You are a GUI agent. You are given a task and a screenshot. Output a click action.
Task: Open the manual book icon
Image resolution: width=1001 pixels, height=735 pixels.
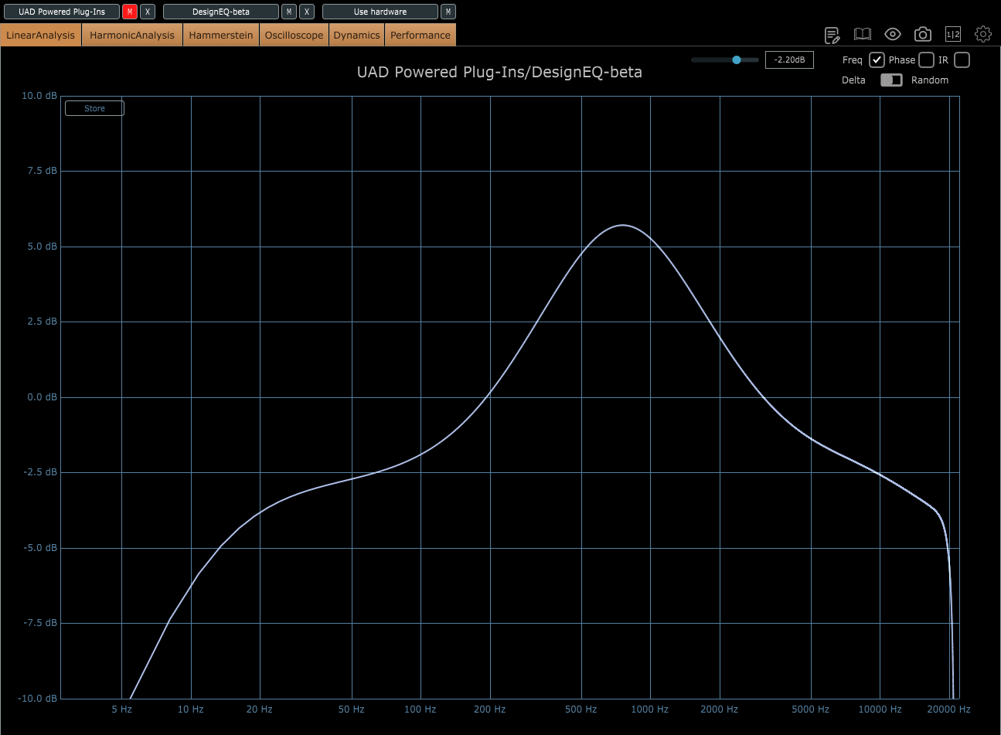coord(862,34)
